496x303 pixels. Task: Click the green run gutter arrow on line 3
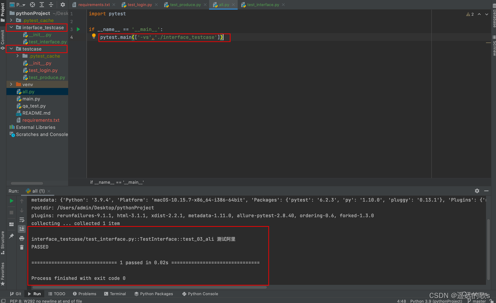(x=79, y=29)
